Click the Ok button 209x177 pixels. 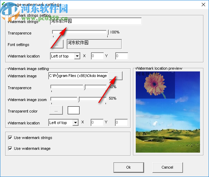128,167
